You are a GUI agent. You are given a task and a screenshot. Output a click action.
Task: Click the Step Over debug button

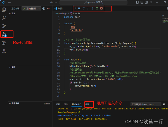pos(84,8)
